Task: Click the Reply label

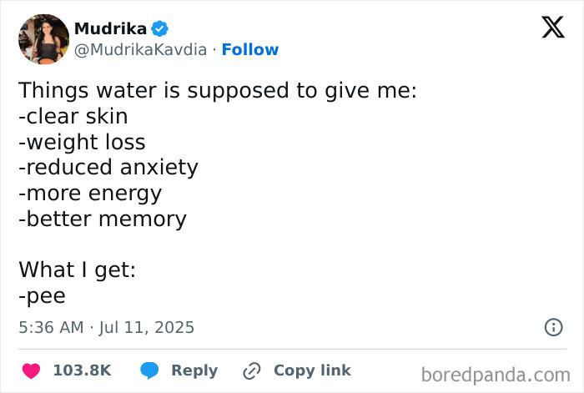Action: [194, 370]
